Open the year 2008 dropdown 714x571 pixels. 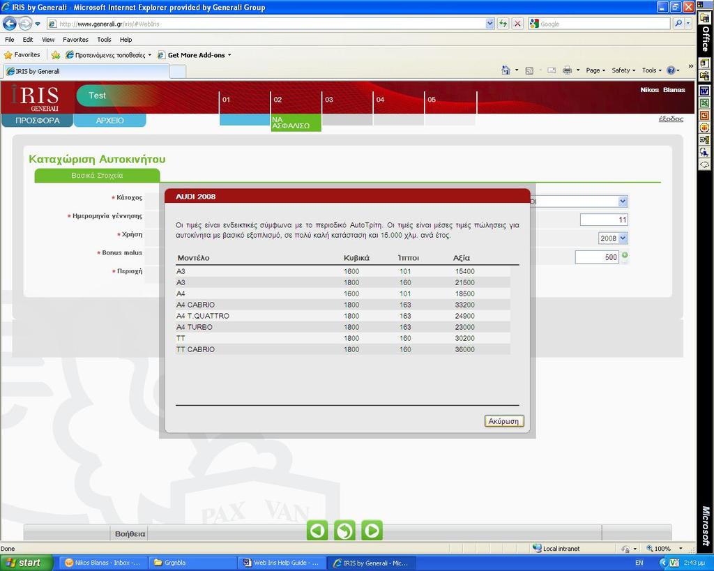pos(623,238)
